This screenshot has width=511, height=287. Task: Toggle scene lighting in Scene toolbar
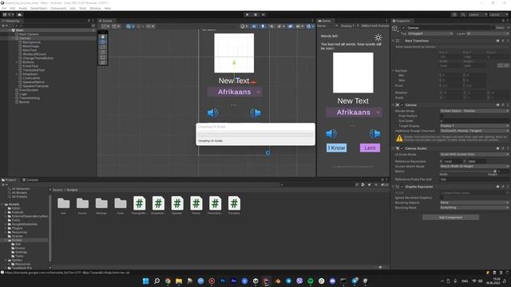[x=263, y=26]
